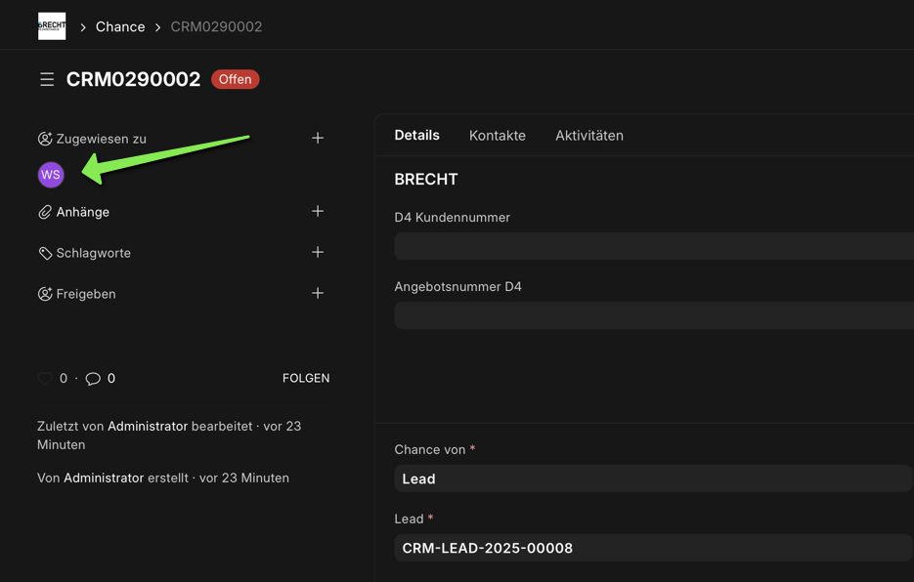Share document via Freigeben plus
The image size is (914, 582).
pyautogui.click(x=318, y=294)
